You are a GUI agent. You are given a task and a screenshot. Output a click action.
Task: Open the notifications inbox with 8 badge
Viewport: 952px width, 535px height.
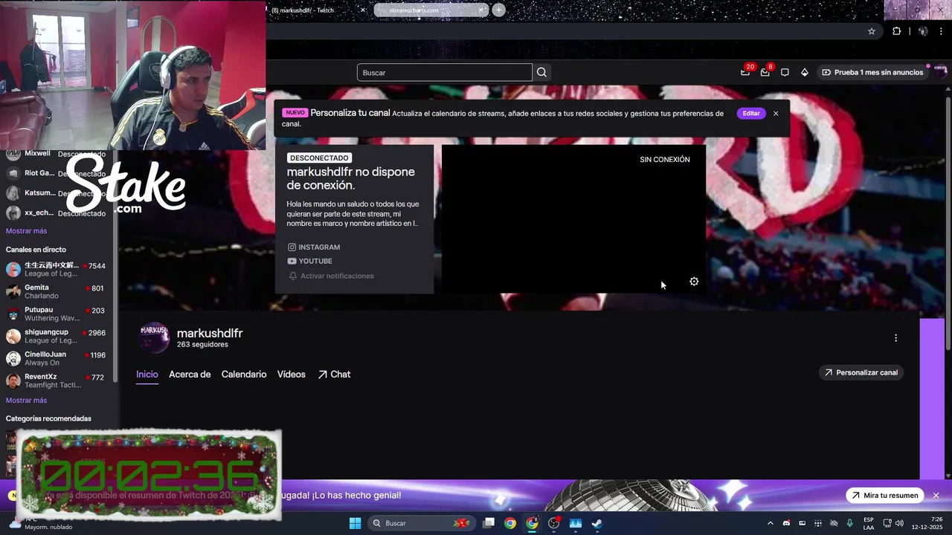click(x=765, y=71)
